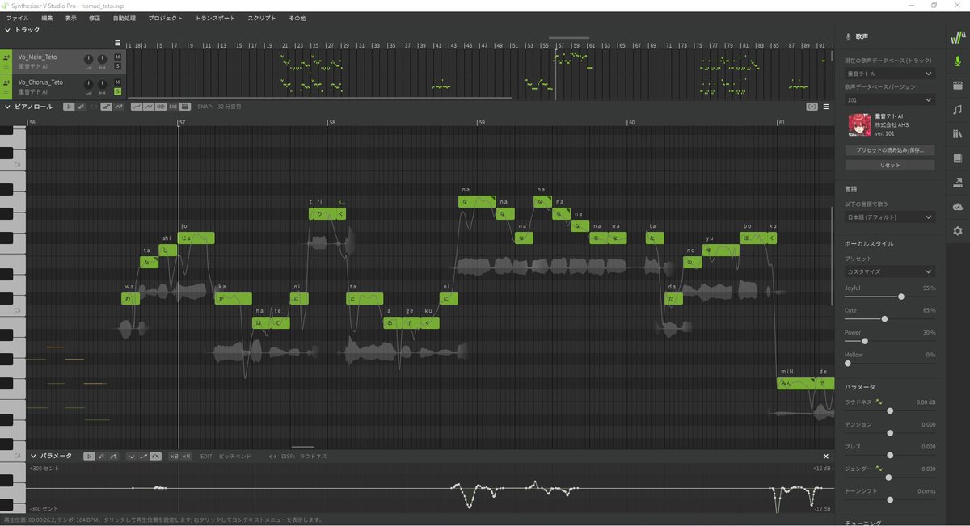Toggle pitch curve display in piano roll
The height and width of the screenshot is (526, 970).
(136, 107)
